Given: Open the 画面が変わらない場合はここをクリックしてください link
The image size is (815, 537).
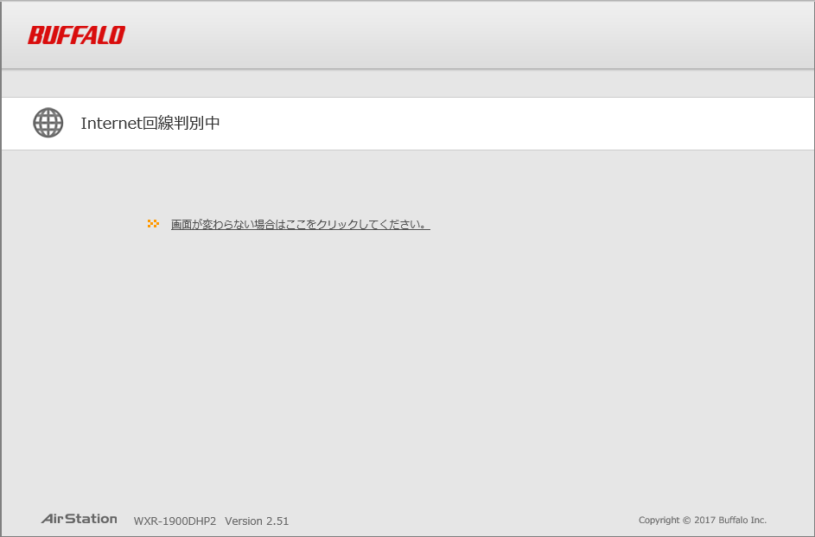Looking at the screenshot, I should [301, 225].
